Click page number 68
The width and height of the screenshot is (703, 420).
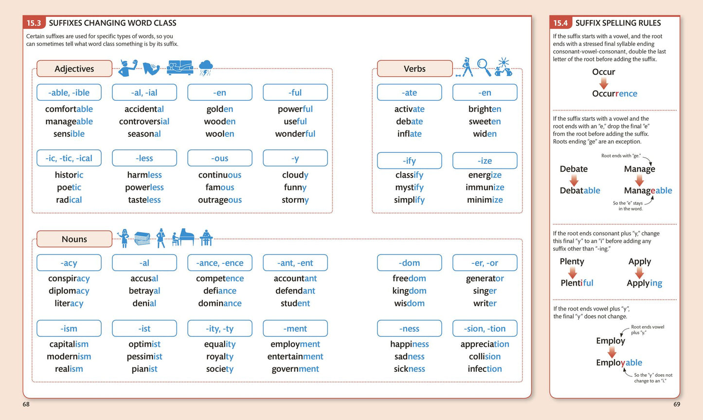click(x=26, y=404)
